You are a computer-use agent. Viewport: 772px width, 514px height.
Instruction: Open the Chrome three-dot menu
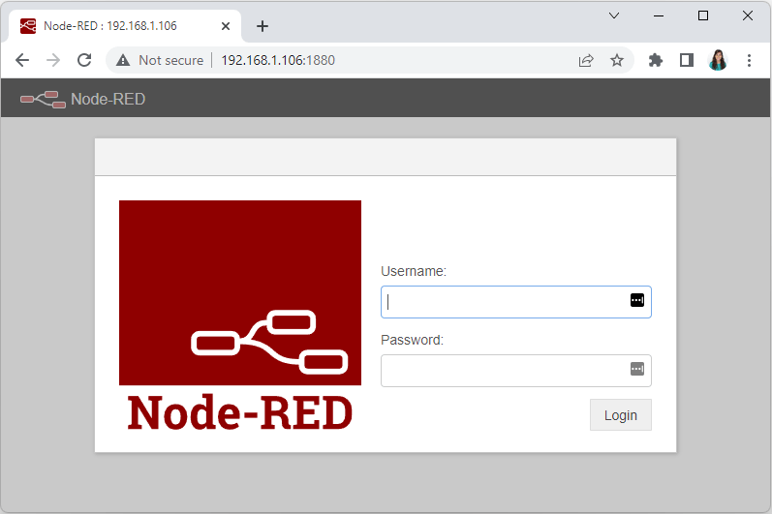[x=749, y=60]
